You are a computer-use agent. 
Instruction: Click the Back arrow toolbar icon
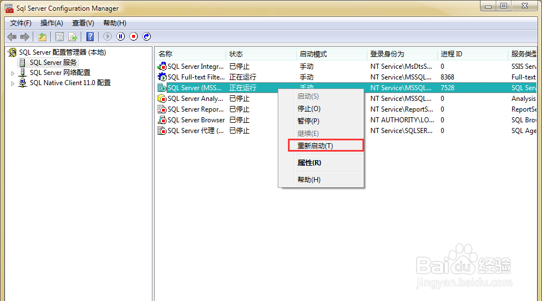pyautogui.click(x=12, y=37)
